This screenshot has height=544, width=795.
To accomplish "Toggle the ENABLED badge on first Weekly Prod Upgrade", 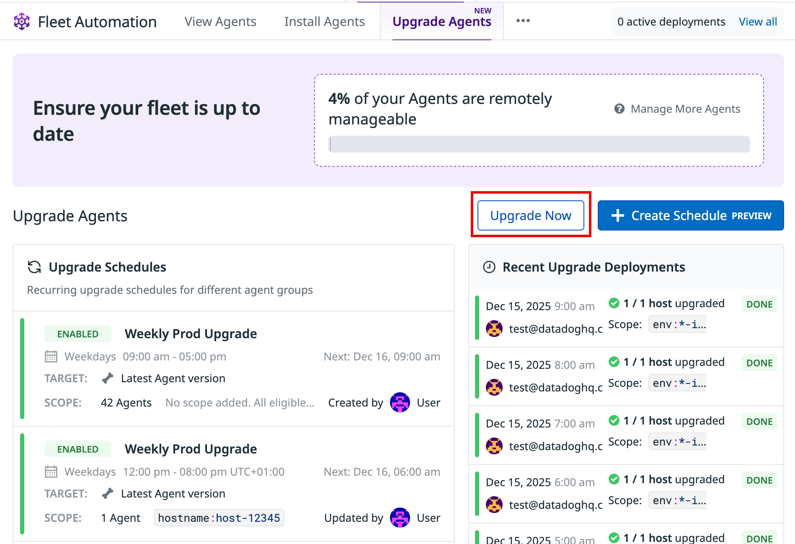I will (x=78, y=334).
